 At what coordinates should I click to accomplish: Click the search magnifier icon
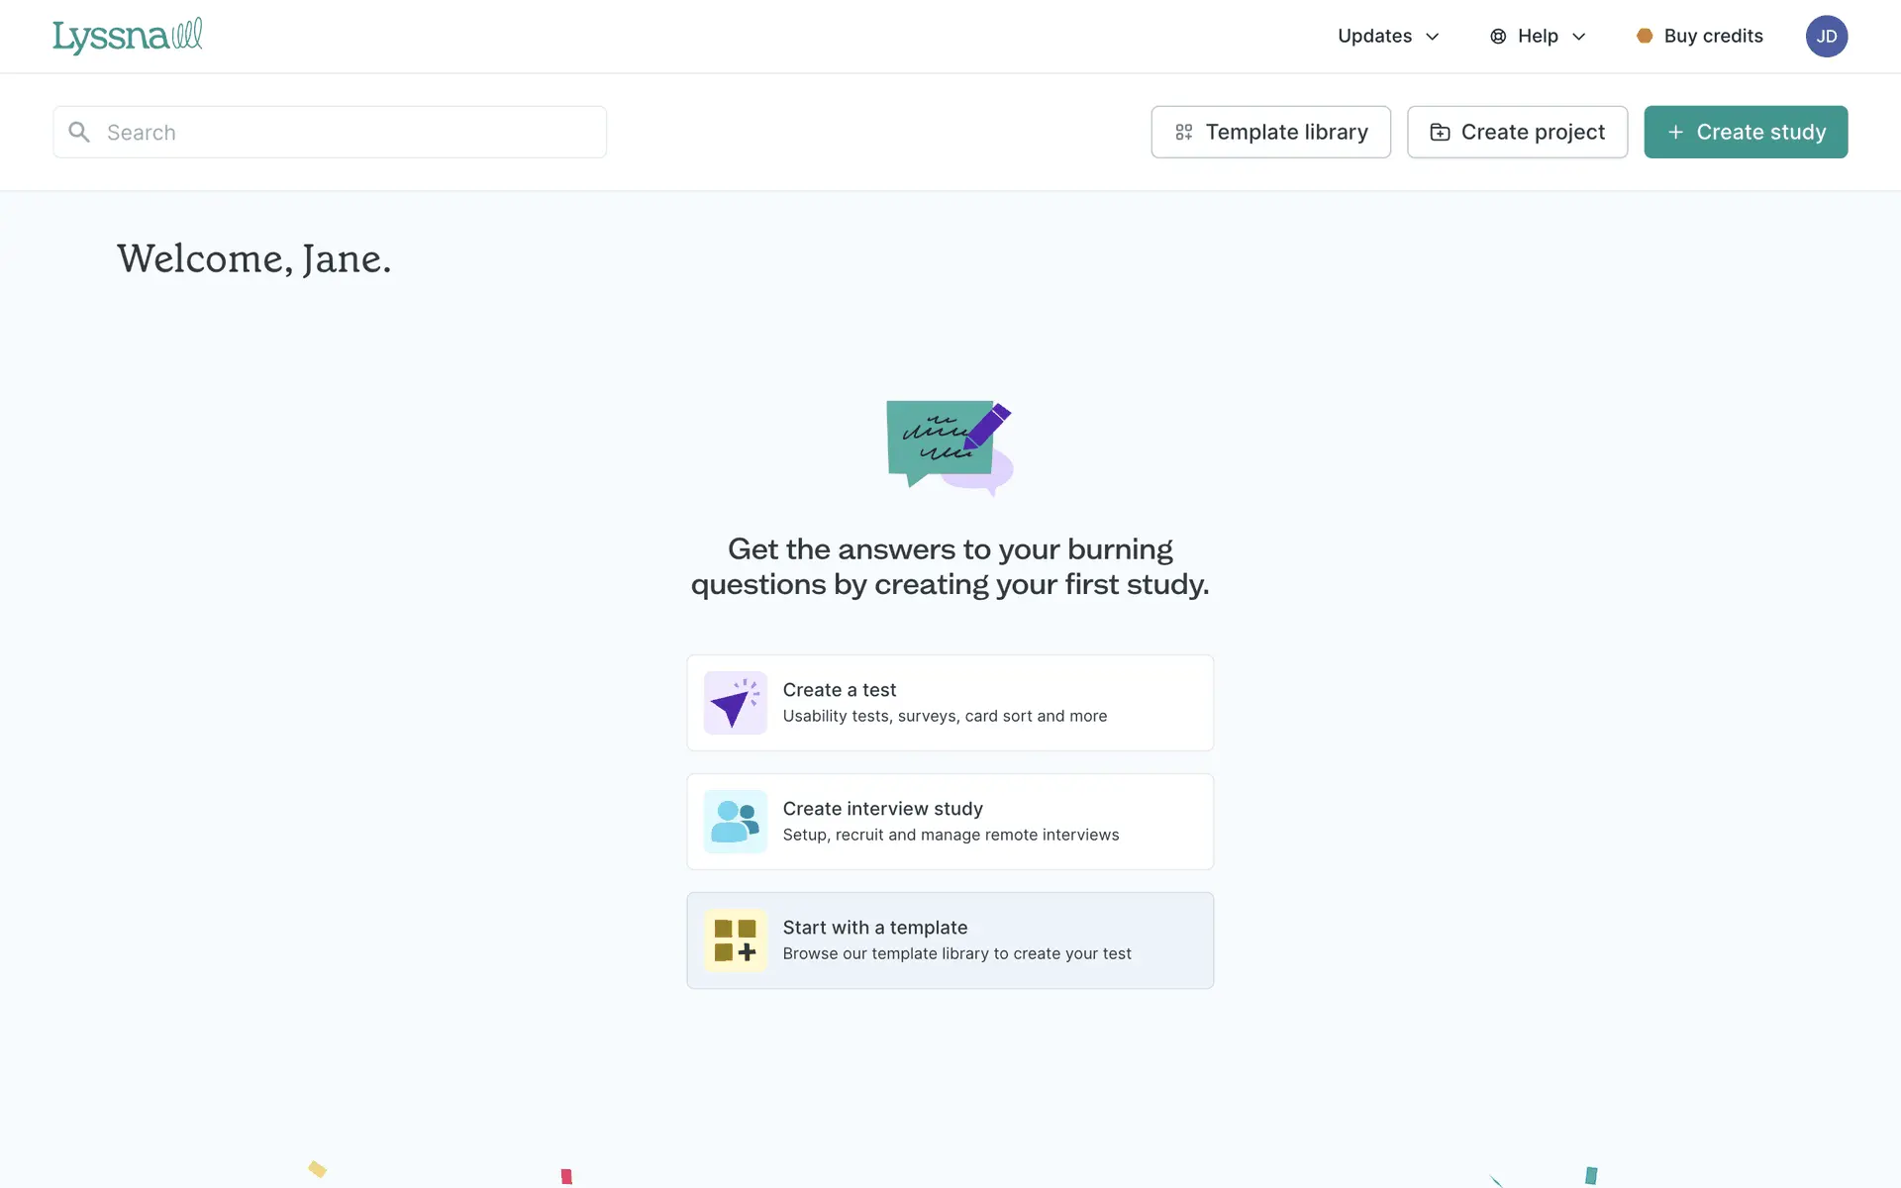coord(79,132)
